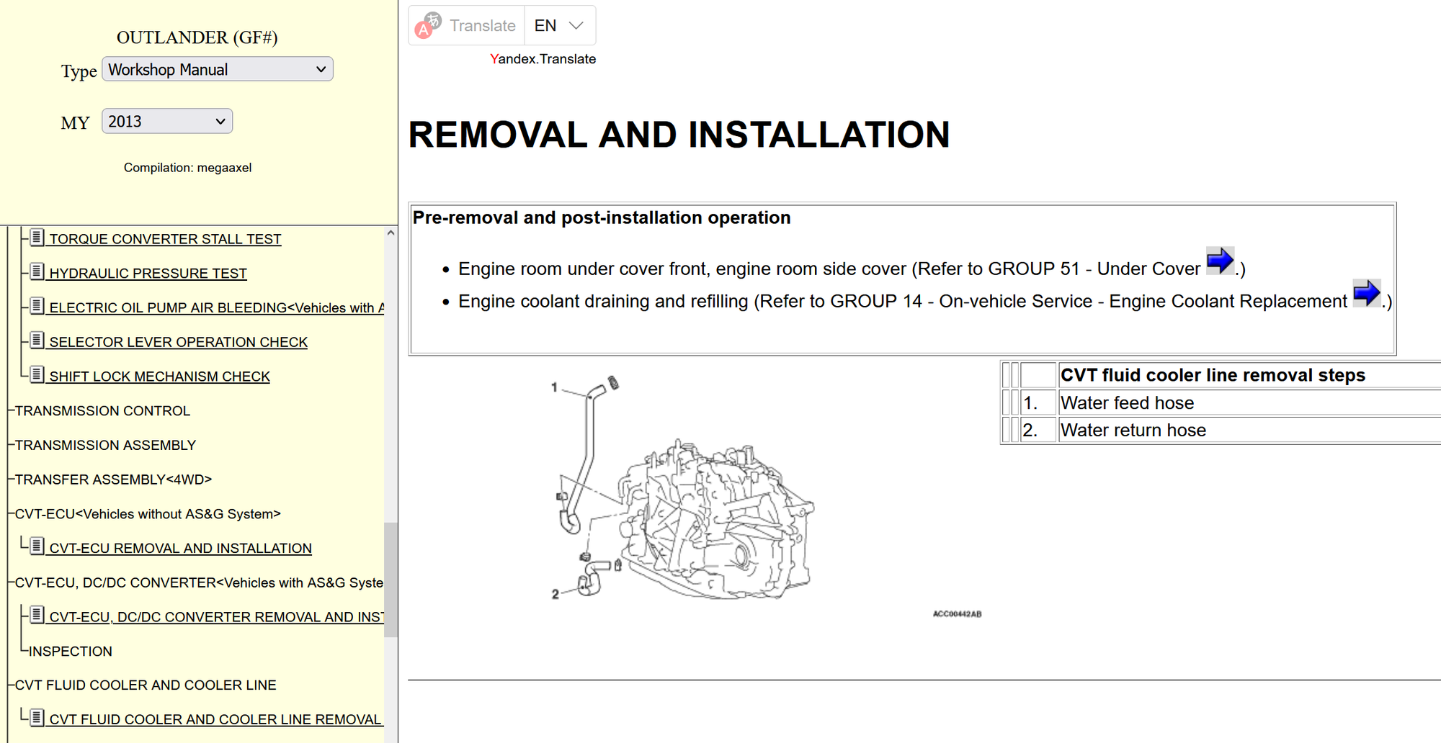Expand the Transmission Assembly tree section

[x=105, y=446]
